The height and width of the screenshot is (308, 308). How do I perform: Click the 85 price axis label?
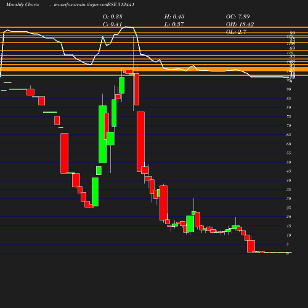click(289, 99)
